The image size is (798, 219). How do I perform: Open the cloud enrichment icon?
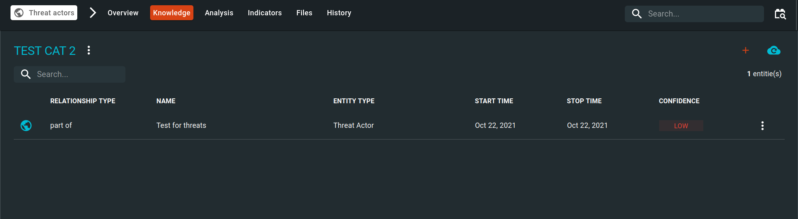[x=774, y=50]
